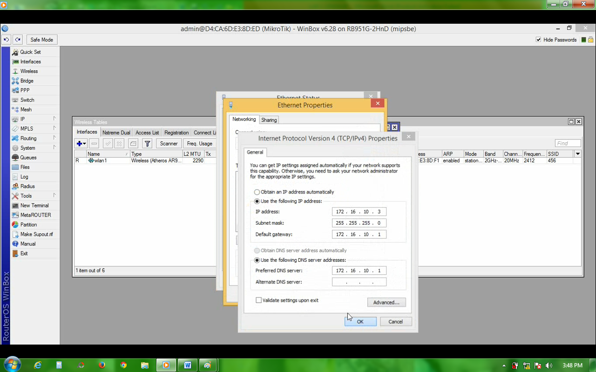Click the WinBox redo arrow
596x372 pixels.
click(x=18, y=40)
